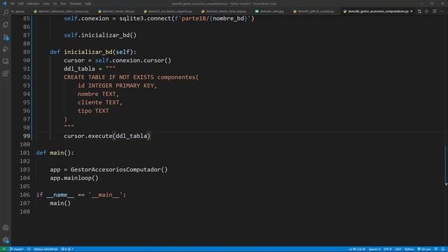Image resolution: width=448 pixels, height=252 pixels.
Task: Click on 'tipo TEXT' line
Action: pyautogui.click(x=93, y=111)
